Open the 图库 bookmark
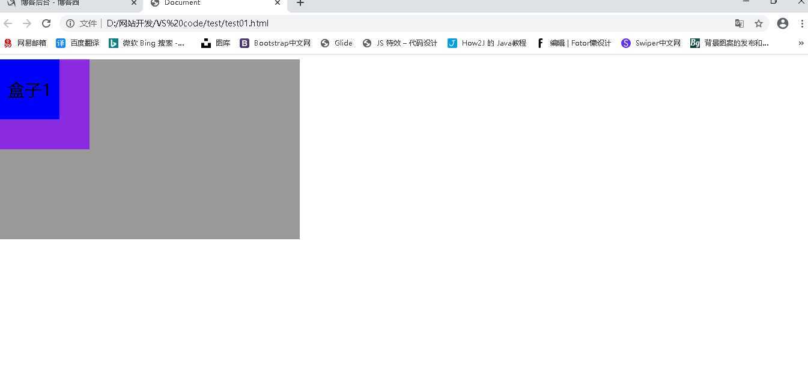 tap(216, 43)
